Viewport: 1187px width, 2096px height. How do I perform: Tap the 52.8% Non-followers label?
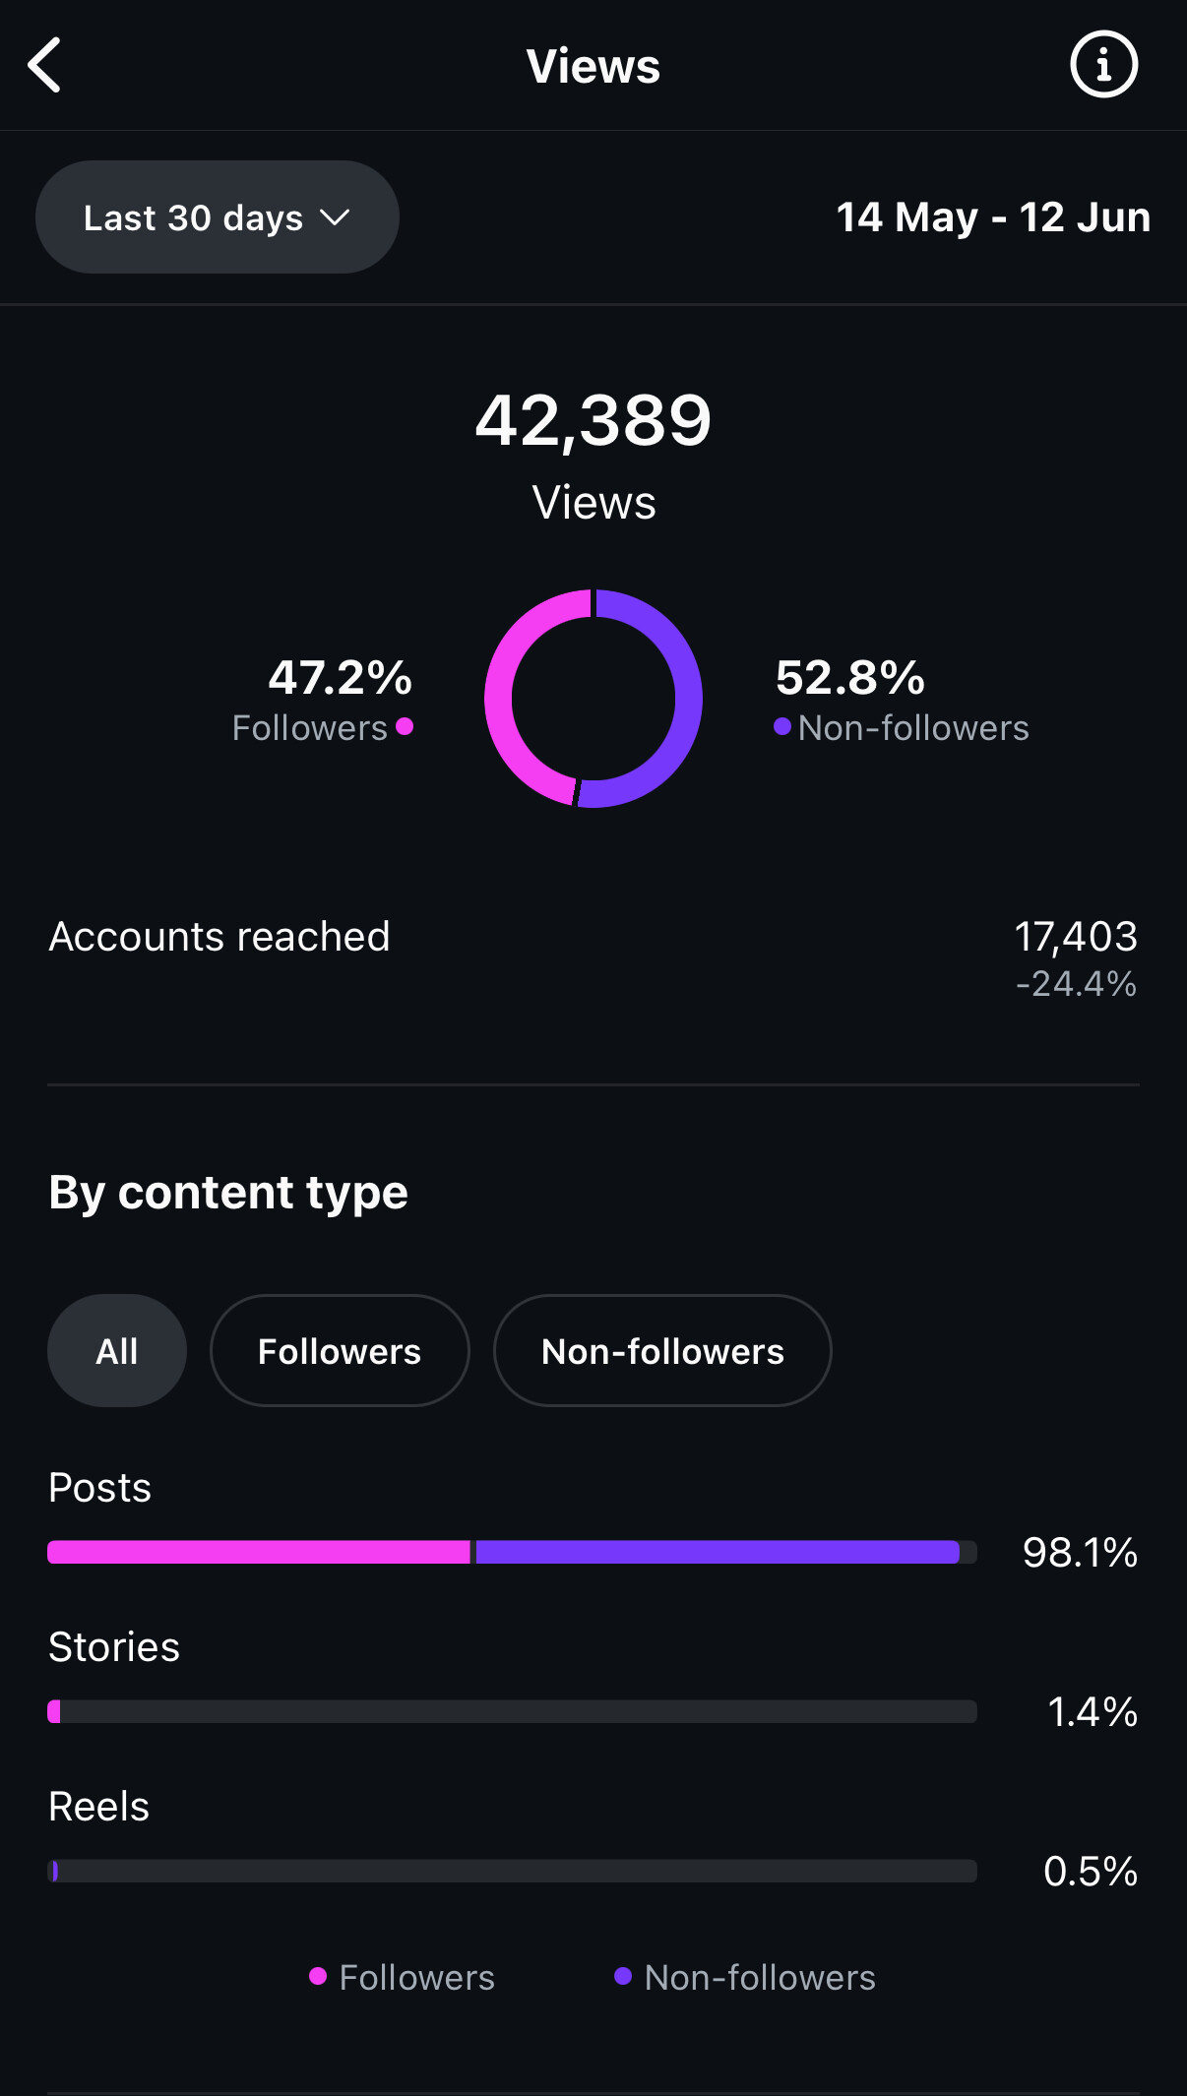coord(902,701)
